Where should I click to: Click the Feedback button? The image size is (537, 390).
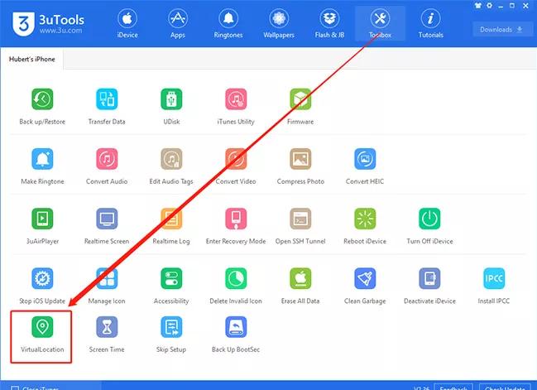[x=453, y=388]
